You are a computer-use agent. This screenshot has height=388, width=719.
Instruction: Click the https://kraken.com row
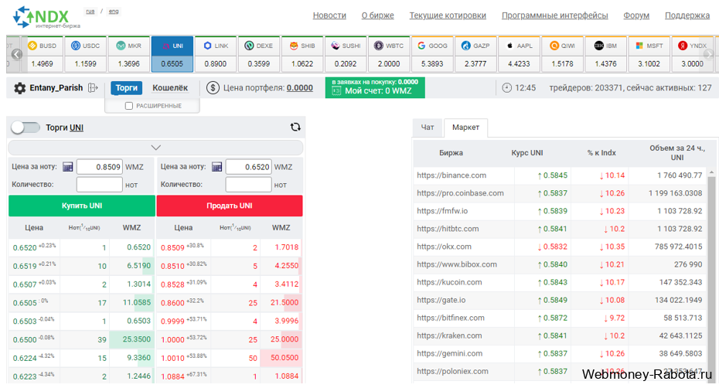point(561,335)
